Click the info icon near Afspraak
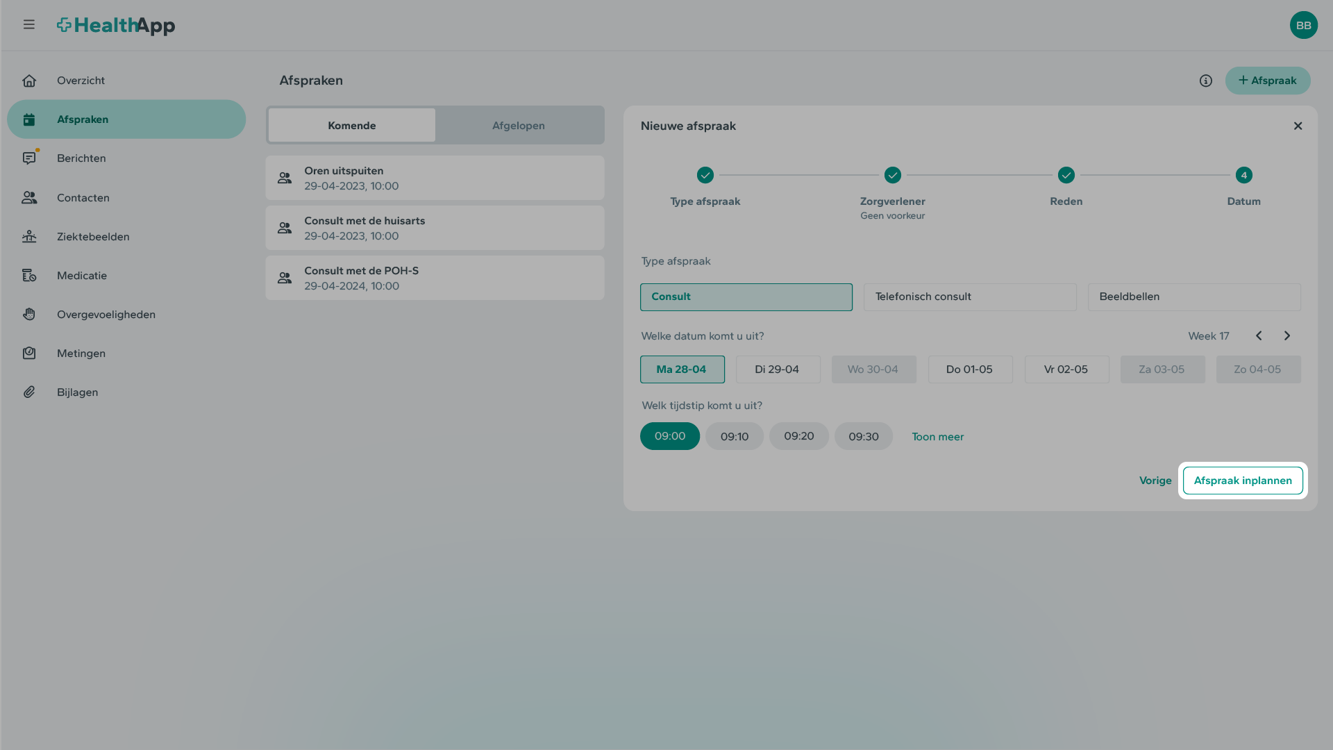Viewport: 1333px width, 750px height. (1205, 81)
